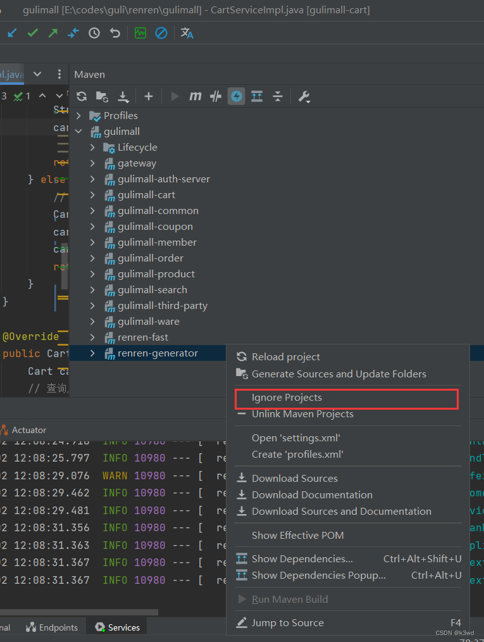Click the Run play icon in Maven toolbar
The width and height of the screenshot is (484, 642).
pyautogui.click(x=175, y=96)
